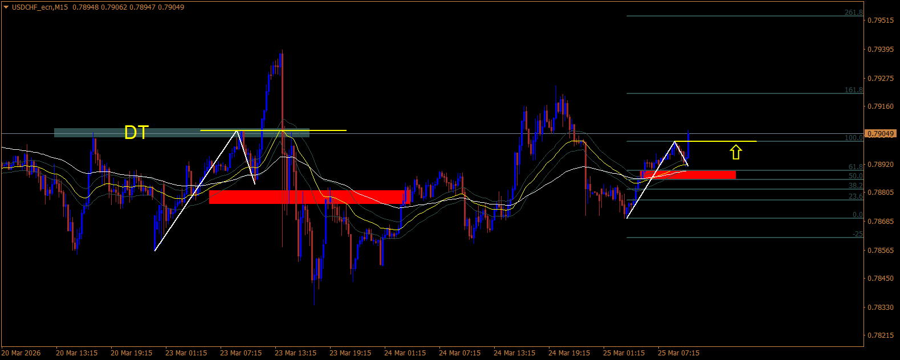The image size is (900, 360).
Task: Click time axis label 20 Mar 13:15
Action: click(x=77, y=353)
